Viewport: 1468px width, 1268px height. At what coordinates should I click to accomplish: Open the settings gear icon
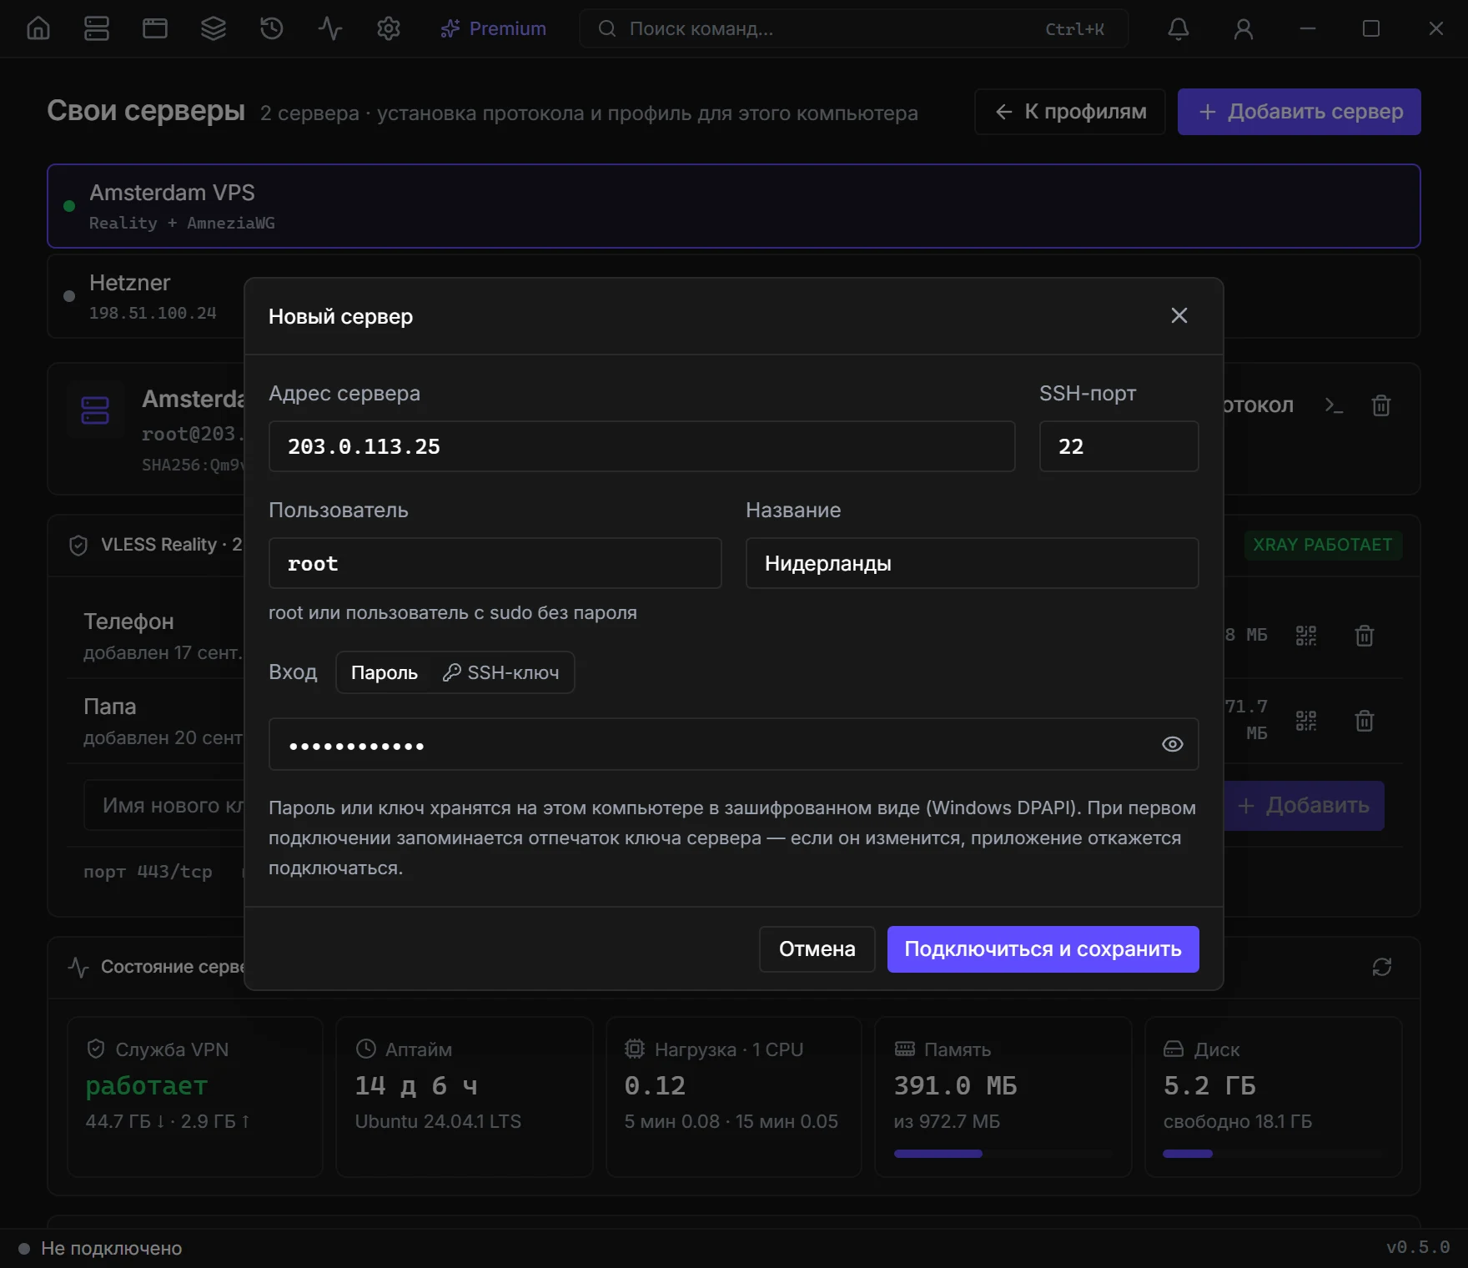coord(389,28)
